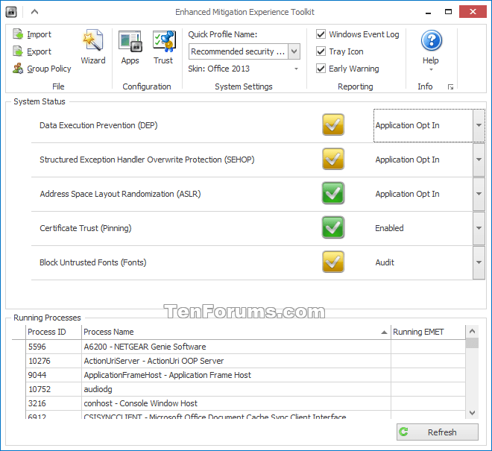Viewport: 492px width, 451px height.
Task: Expand the DEP setting dropdown arrow
Action: coord(479,125)
